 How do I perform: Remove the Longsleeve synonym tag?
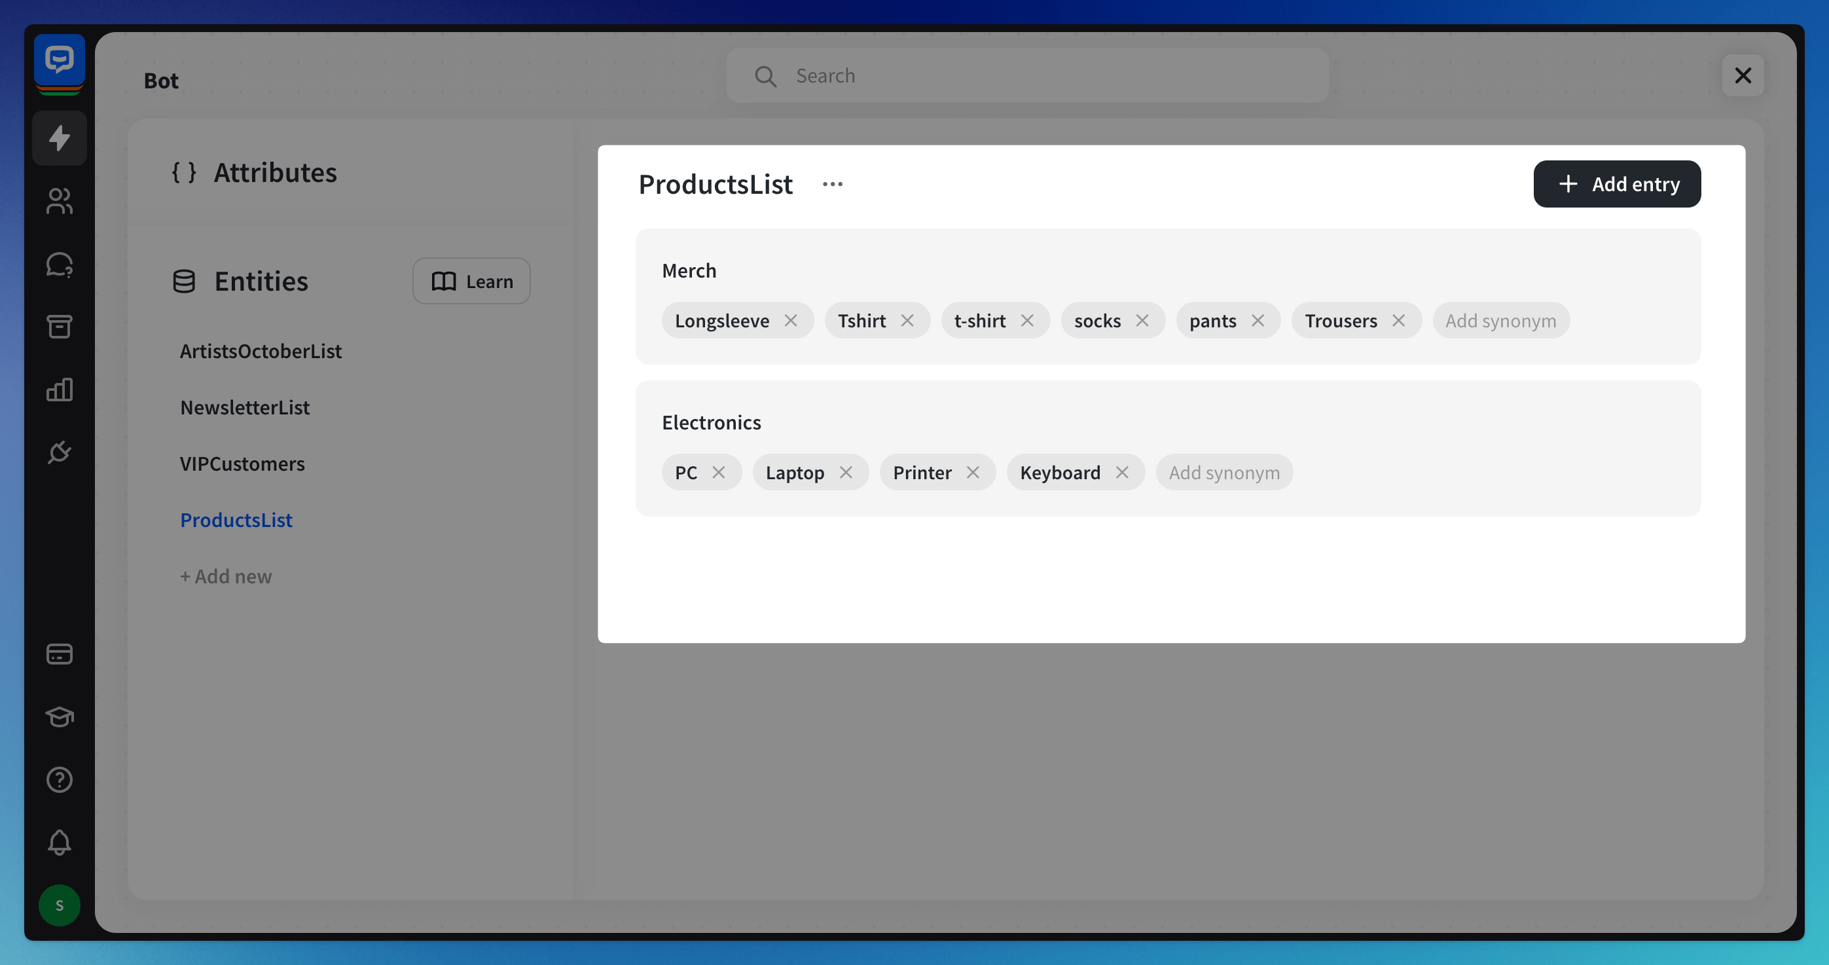click(790, 320)
